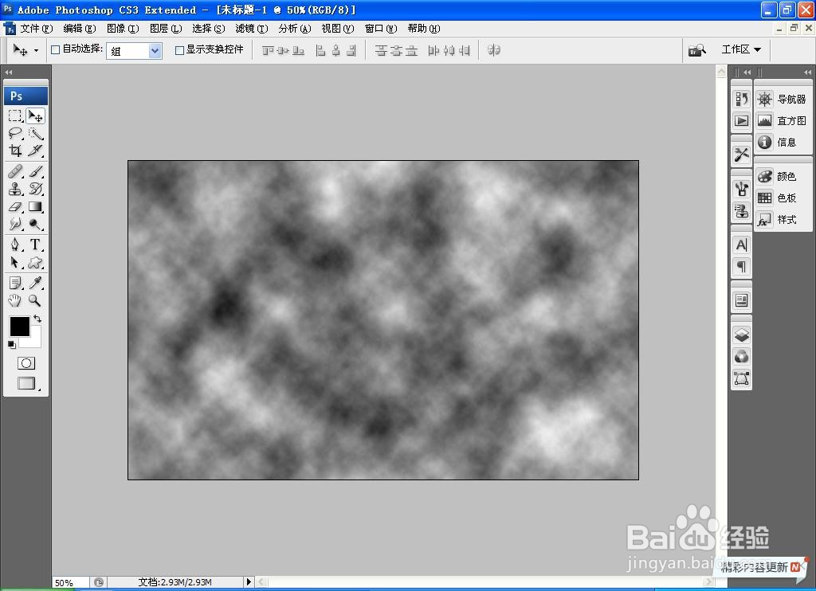Open the 信息 panel

[783, 142]
